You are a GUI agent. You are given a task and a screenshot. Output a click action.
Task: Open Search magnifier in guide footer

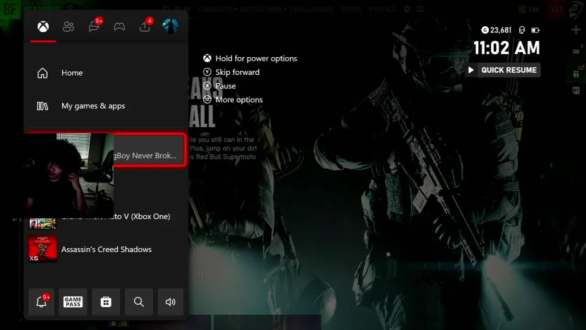coord(139,302)
